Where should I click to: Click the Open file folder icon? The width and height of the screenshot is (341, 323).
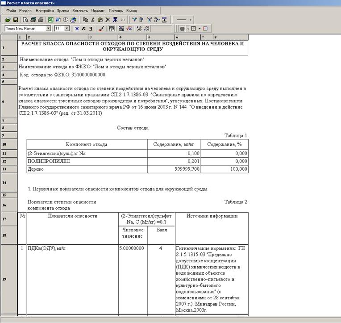click(x=8, y=20)
